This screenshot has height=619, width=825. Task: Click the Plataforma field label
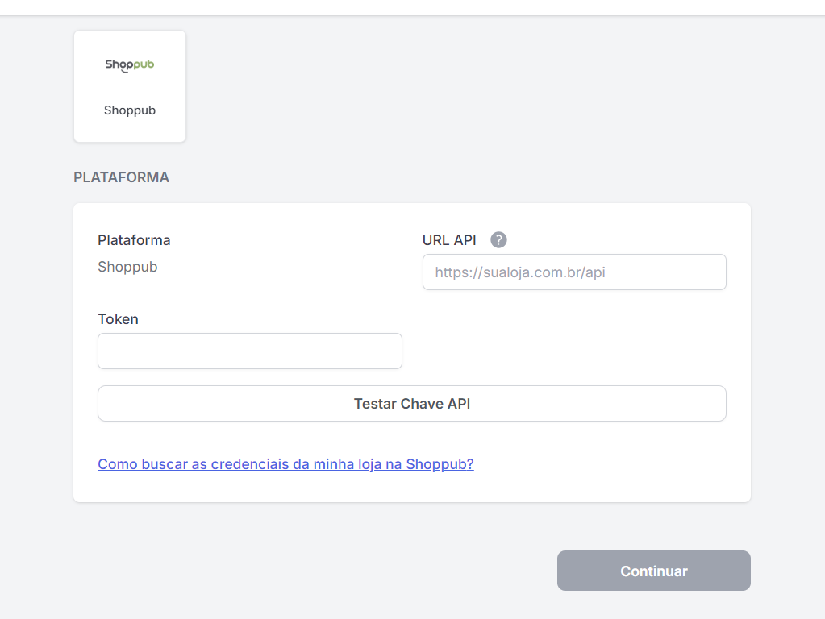(x=134, y=240)
